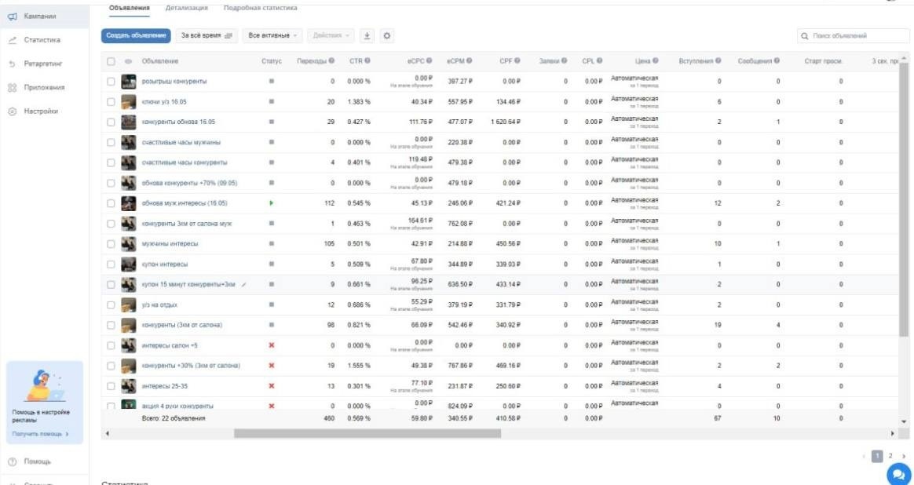Click red X status of интересы салон +5

(x=272, y=345)
